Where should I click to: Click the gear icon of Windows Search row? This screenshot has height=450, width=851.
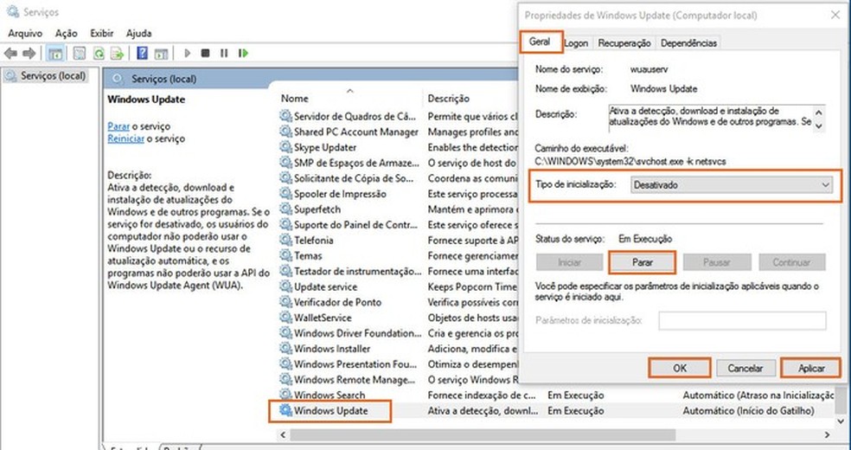coord(285,395)
